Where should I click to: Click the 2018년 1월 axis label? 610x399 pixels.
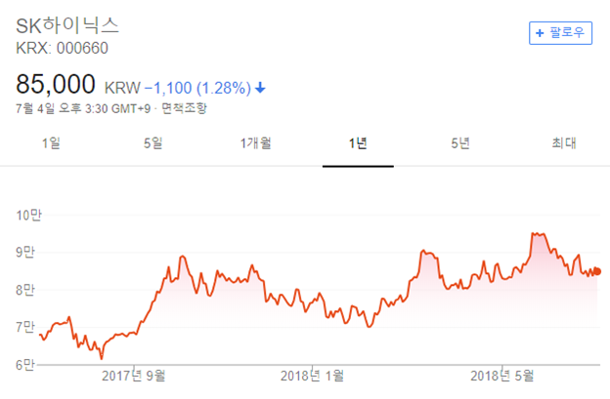coord(312,376)
